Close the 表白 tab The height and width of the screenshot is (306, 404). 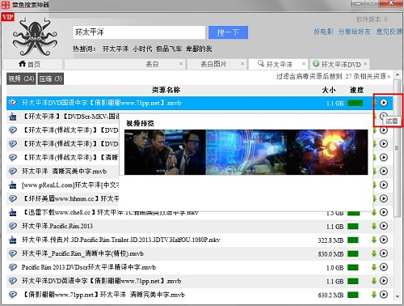(x=181, y=64)
